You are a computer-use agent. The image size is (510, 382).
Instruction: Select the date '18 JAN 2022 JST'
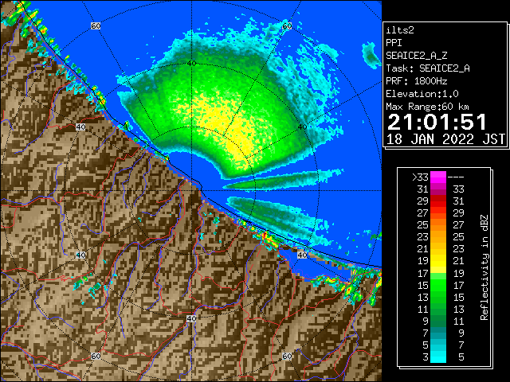(x=445, y=139)
